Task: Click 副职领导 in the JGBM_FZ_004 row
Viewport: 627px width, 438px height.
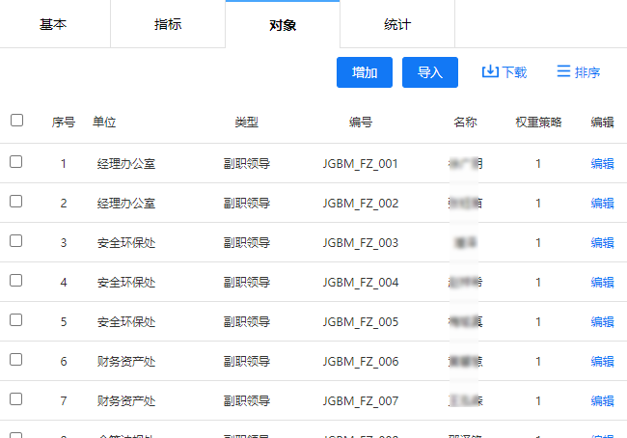Action: (x=247, y=283)
